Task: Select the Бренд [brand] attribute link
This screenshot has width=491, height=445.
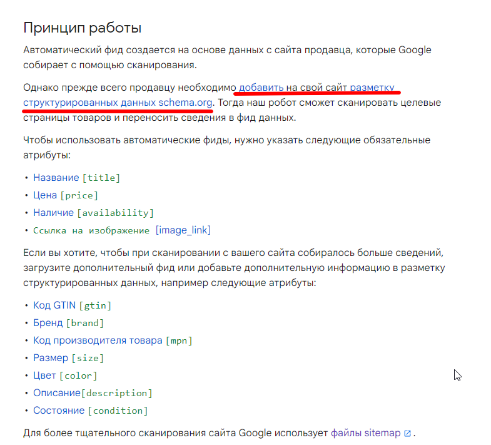Action: [x=69, y=323]
